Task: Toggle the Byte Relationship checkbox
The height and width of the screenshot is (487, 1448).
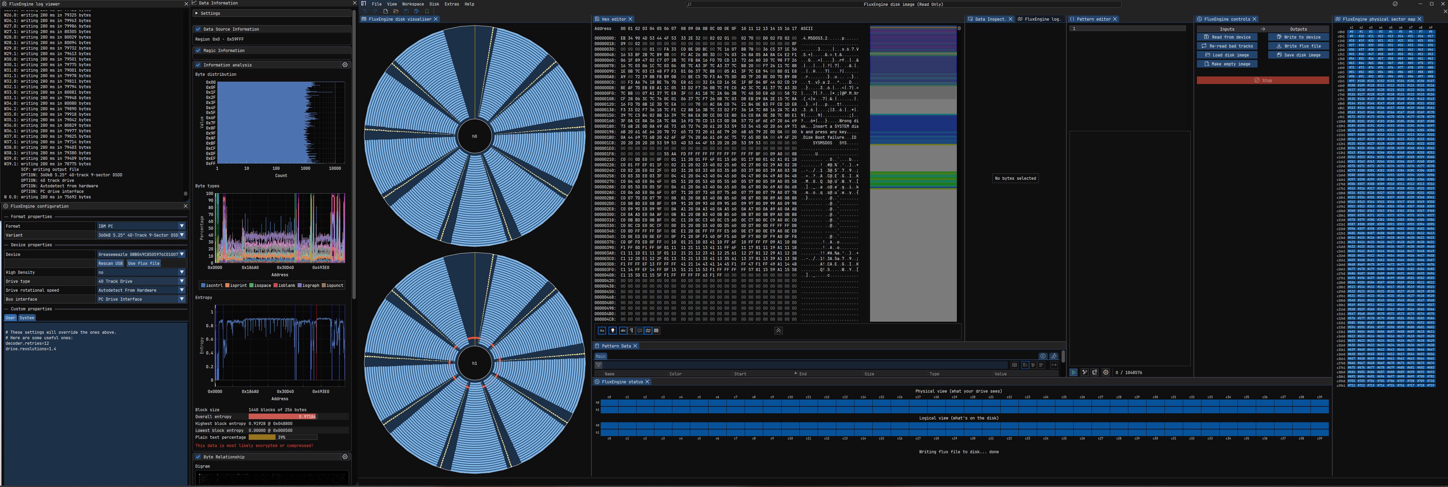Action: pyautogui.click(x=198, y=457)
